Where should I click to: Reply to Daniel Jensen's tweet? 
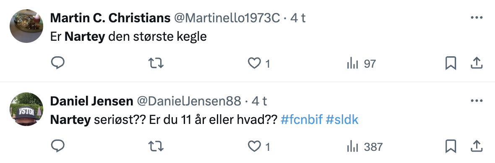pyautogui.click(x=58, y=146)
